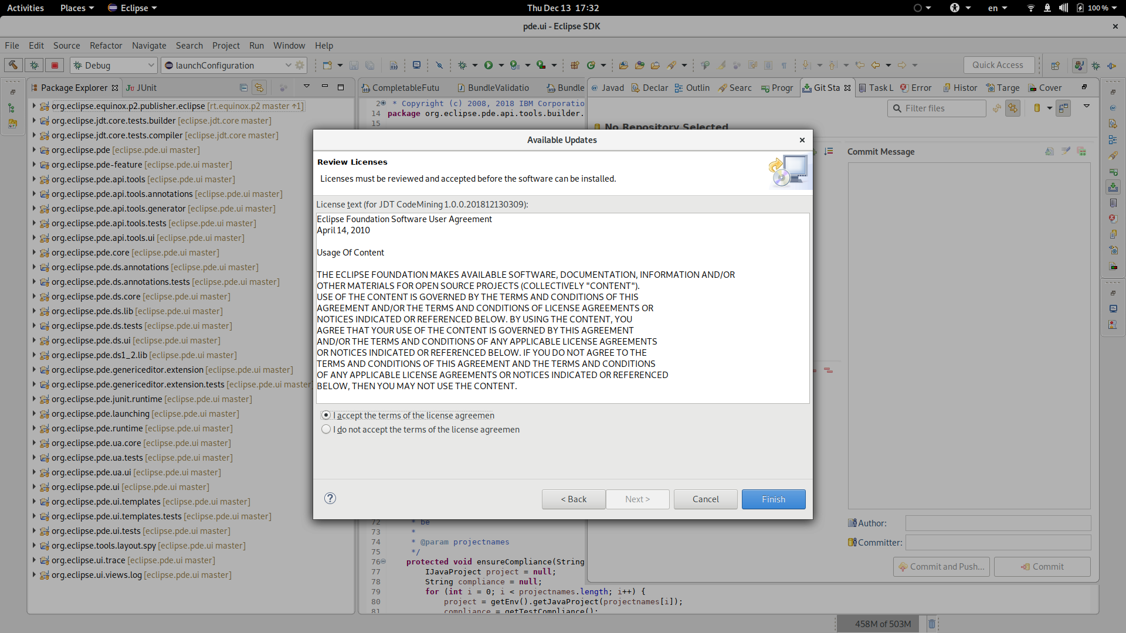The height and width of the screenshot is (633, 1126).
Task: Click the volume icon in the system tray
Action: (1063, 8)
